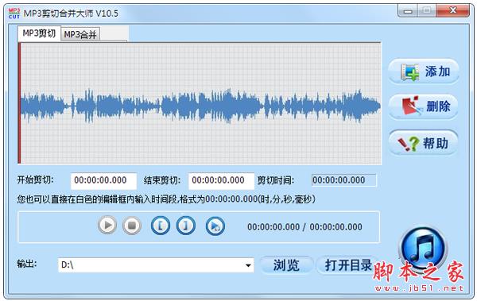Switch to the MP3剪切 tab
This screenshot has height=301, width=477.
point(39,33)
